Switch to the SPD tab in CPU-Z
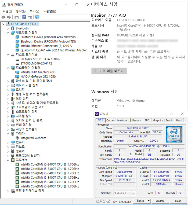Image resolution: width=188 pixels, height=205 pixels. pyautogui.click(x=147, y=120)
